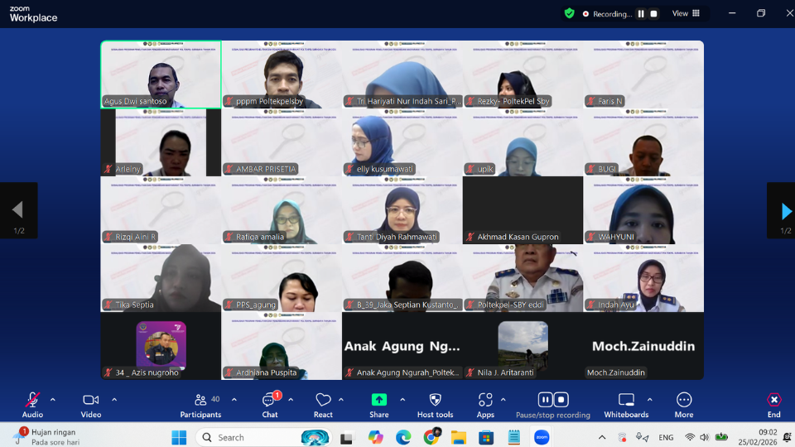Screen dimensions: 795x447
Task: Expand the Audio options caret
Action: [x=53, y=400]
